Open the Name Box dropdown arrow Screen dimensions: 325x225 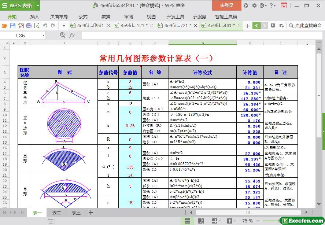pyautogui.click(x=43, y=36)
